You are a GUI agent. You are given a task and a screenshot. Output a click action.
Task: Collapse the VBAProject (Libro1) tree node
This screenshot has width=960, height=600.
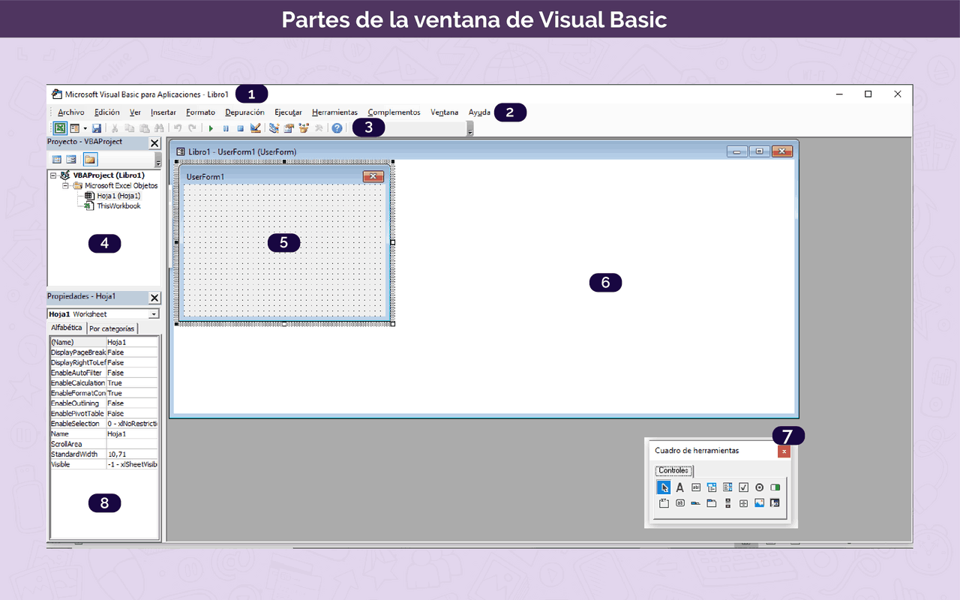pyautogui.click(x=53, y=175)
